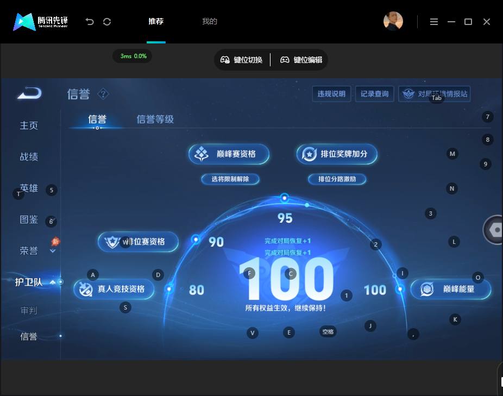Image resolution: width=503 pixels, height=396 pixels.
Task: Click the key marker S
Action: (x=125, y=307)
